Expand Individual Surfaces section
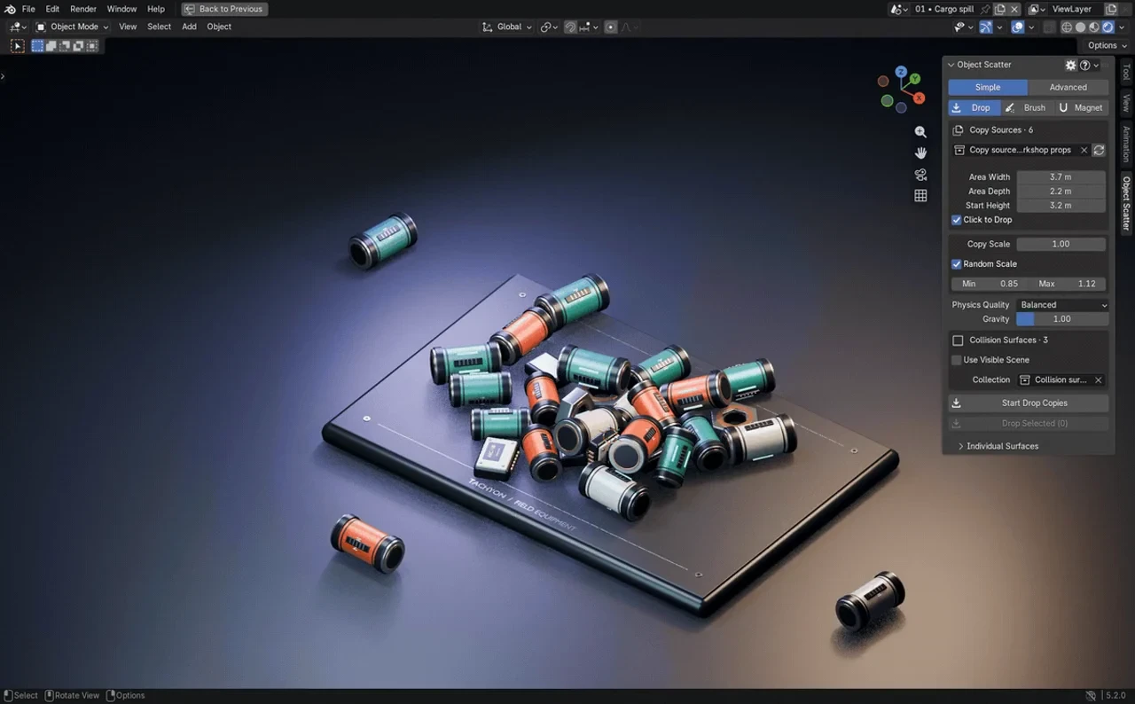This screenshot has height=704, width=1135. (998, 446)
